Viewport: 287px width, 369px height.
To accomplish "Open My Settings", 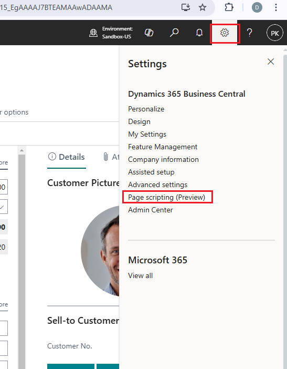I will (x=147, y=134).
